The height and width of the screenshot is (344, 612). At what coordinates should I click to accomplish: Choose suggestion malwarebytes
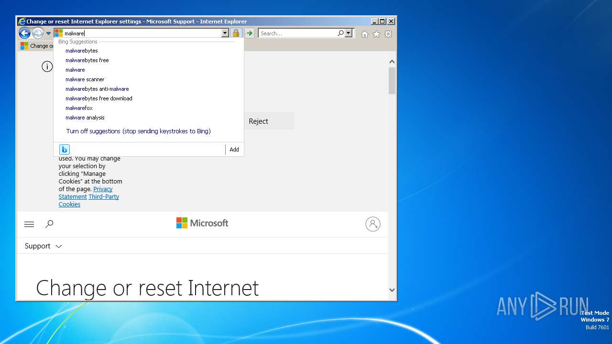click(82, 51)
